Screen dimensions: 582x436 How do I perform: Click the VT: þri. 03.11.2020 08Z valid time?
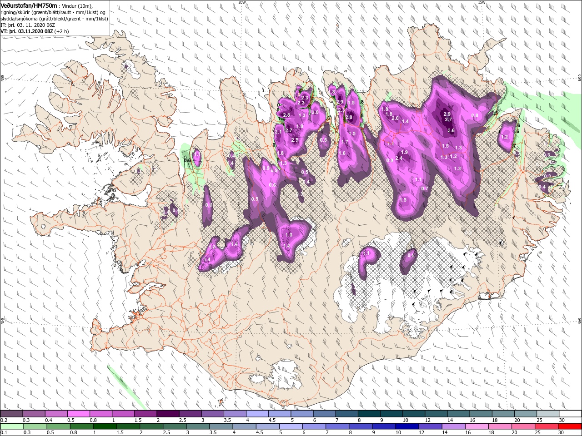[x=27, y=31]
